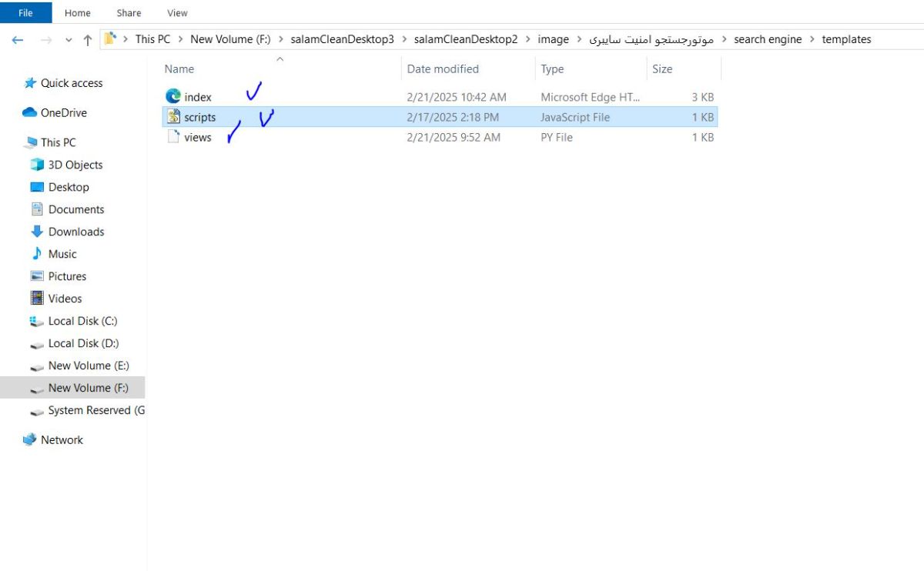
Task: Open the Share ribbon tab
Action: [x=129, y=12]
